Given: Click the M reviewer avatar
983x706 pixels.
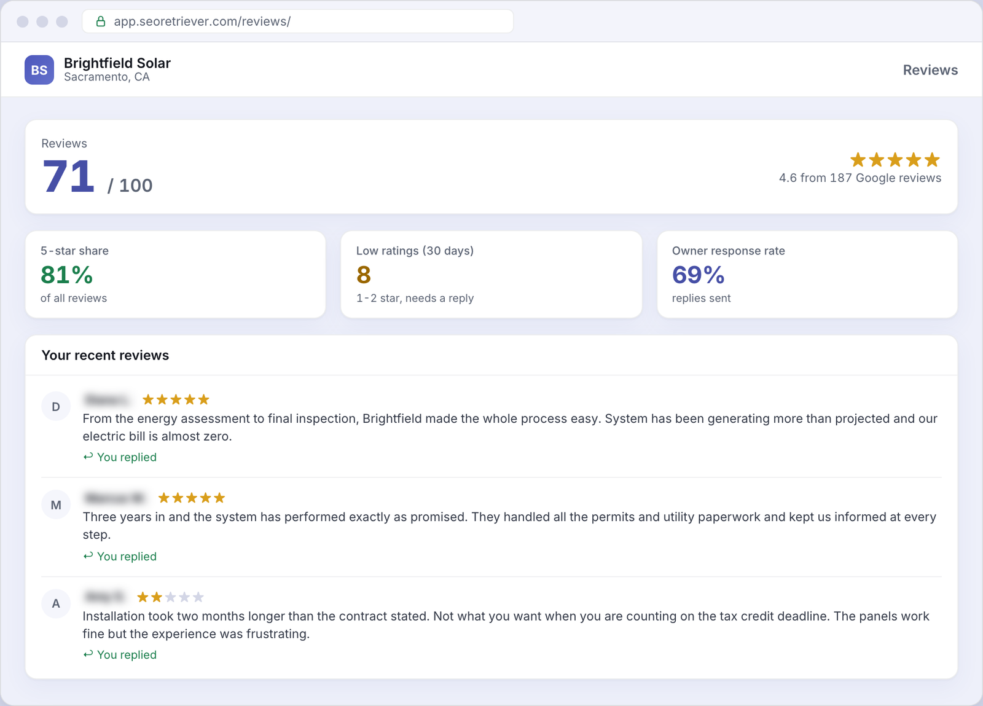Looking at the screenshot, I should (56, 505).
